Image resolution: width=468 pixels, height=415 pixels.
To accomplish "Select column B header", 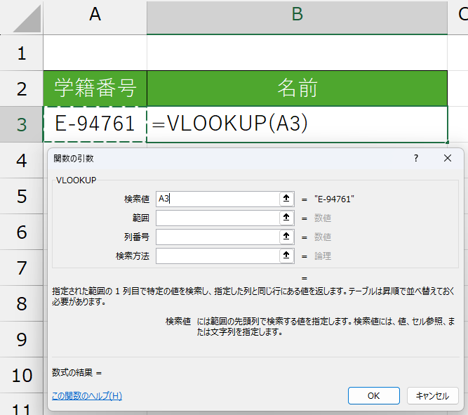I will (297, 16).
